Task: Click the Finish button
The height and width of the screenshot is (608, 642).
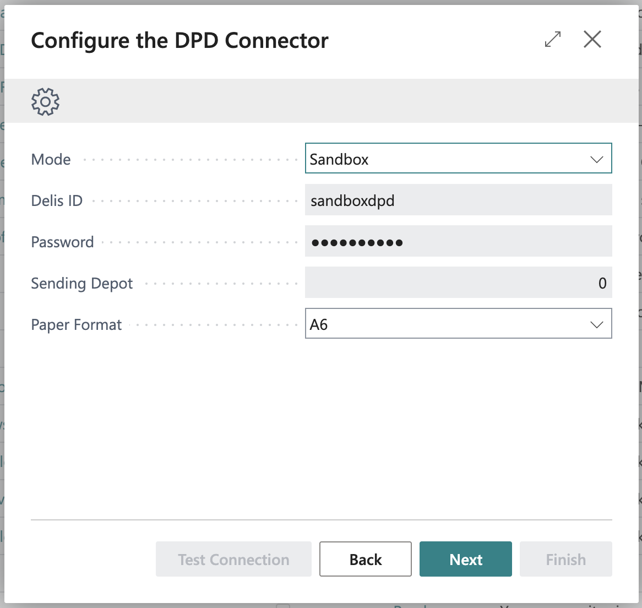Action: point(565,559)
